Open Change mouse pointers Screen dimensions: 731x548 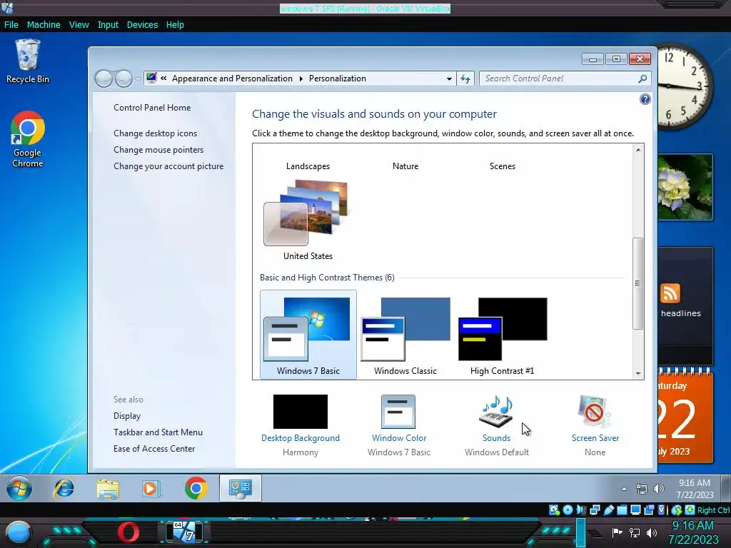click(158, 150)
